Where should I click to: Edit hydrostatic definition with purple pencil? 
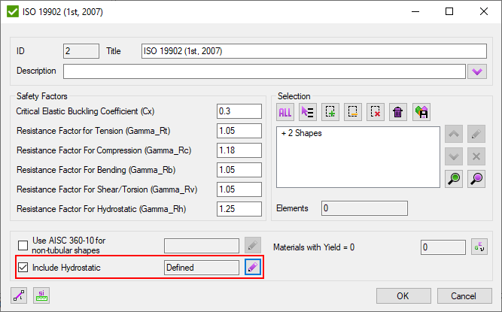253,267
